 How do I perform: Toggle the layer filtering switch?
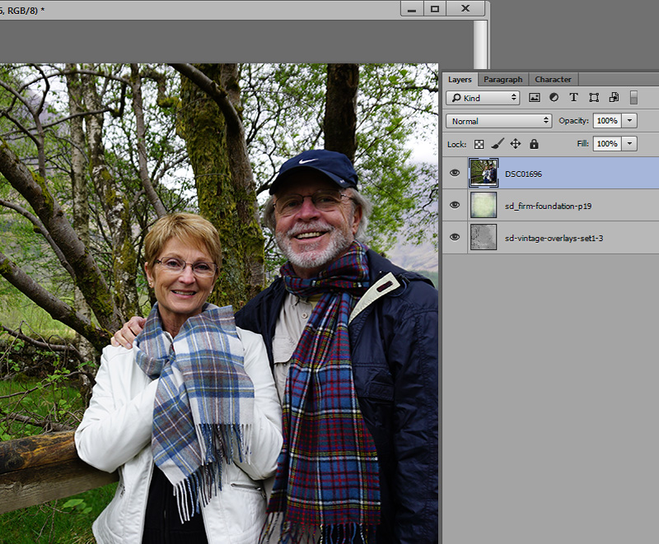633,98
